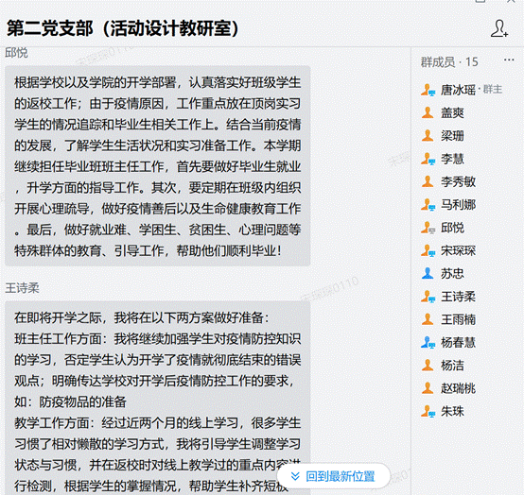The width and height of the screenshot is (524, 495).
Task: Click the double-chevron arrow in 回到最新位置
Action: (x=295, y=476)
